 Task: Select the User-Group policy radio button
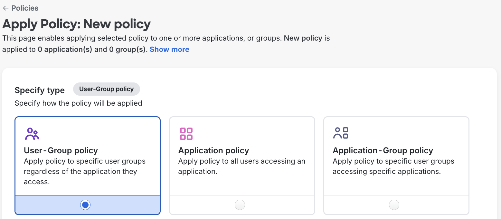85,205
